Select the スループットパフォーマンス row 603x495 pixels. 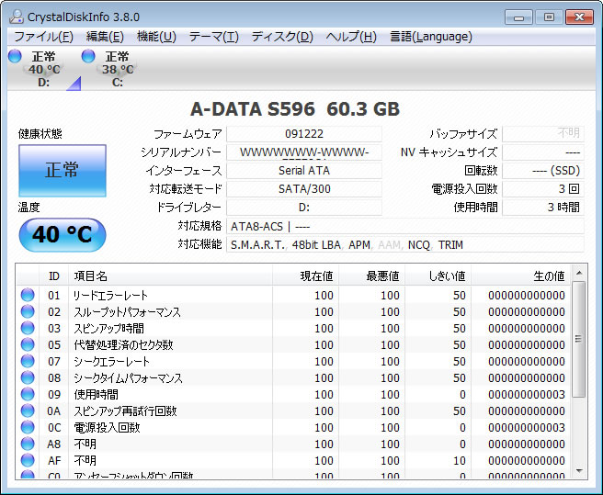coord(294,311)
